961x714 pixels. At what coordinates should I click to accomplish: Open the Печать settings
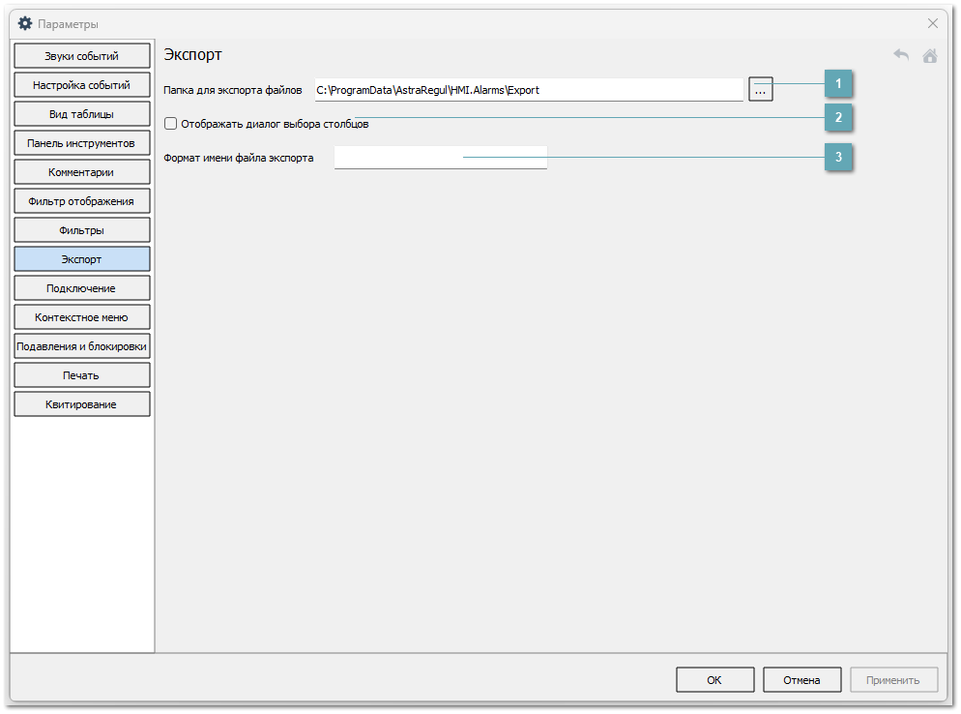click(82, 375)
